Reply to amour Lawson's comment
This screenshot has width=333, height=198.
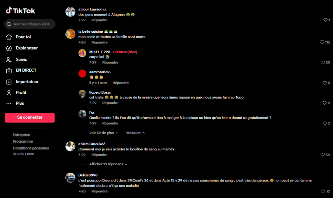click(x=100, y=20)
